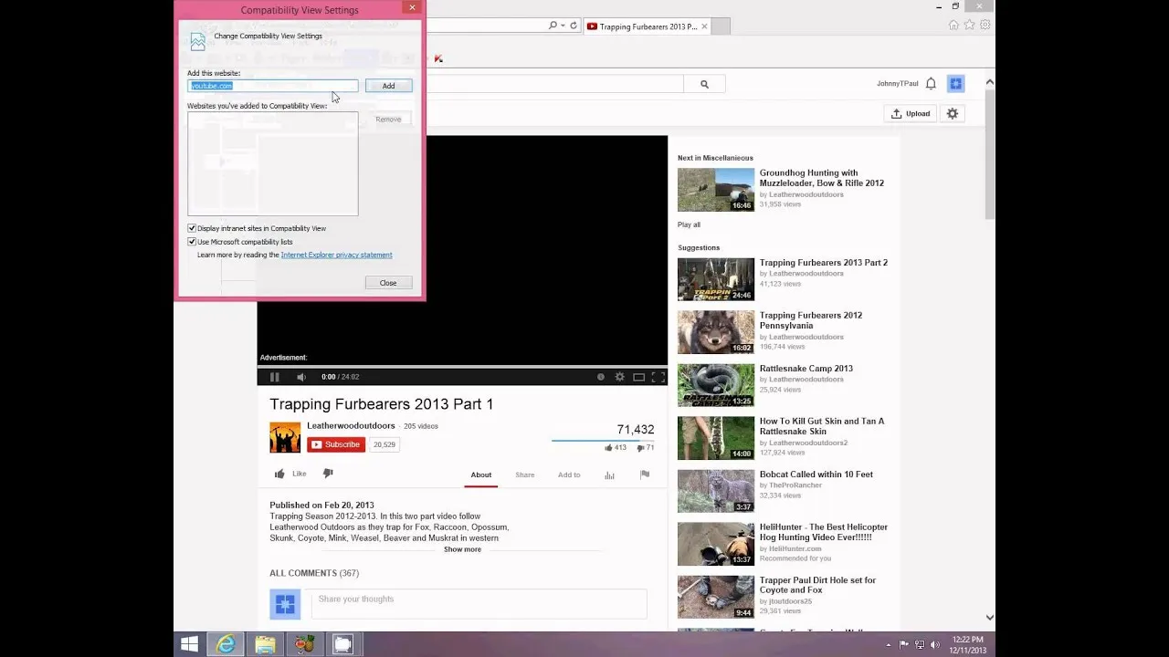Click the Share your thoughts comment box

479,604
